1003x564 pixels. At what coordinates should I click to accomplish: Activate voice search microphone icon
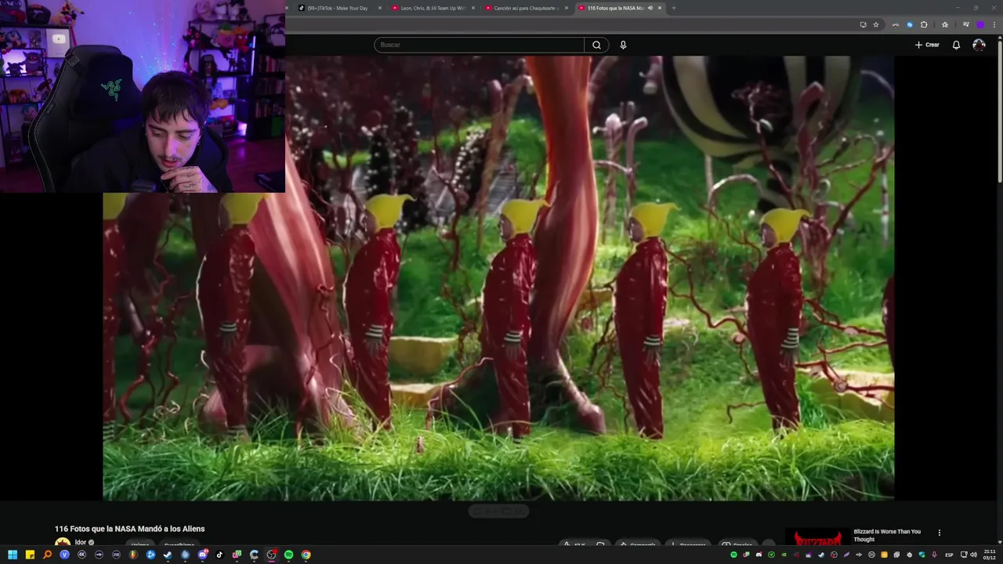pos(623,45)
